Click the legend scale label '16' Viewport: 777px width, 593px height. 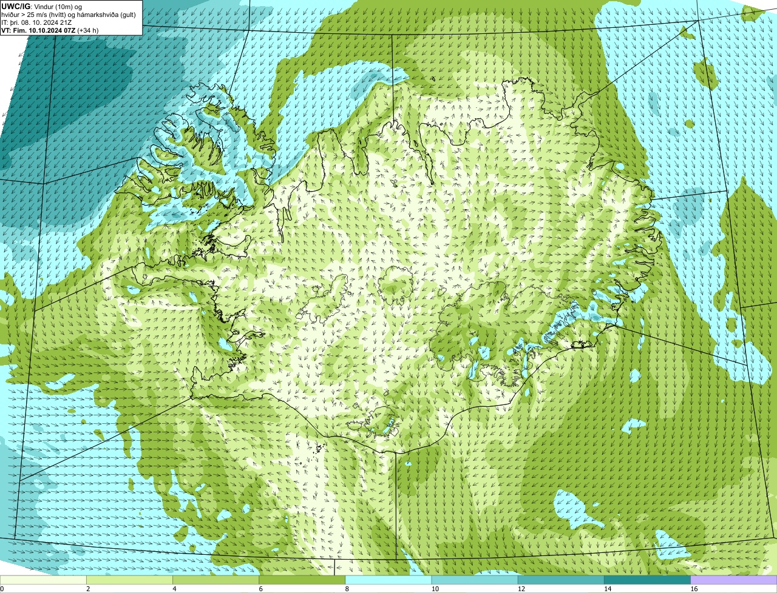(694, 589)
